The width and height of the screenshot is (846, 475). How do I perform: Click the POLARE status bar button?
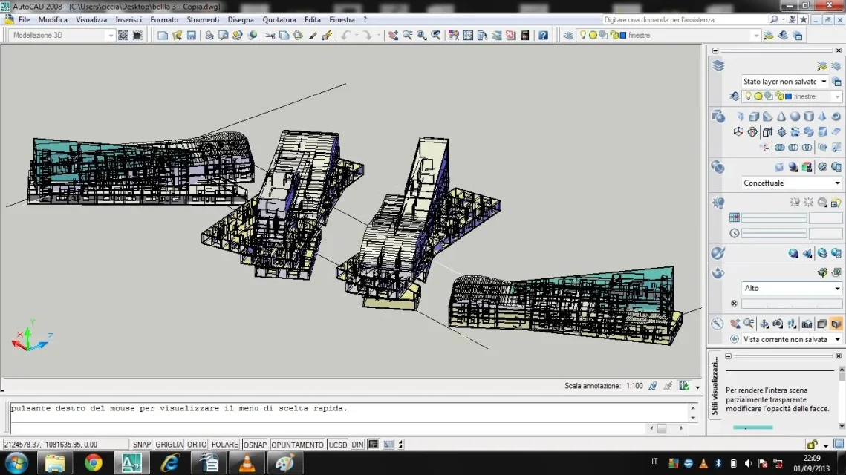[224, 445]
